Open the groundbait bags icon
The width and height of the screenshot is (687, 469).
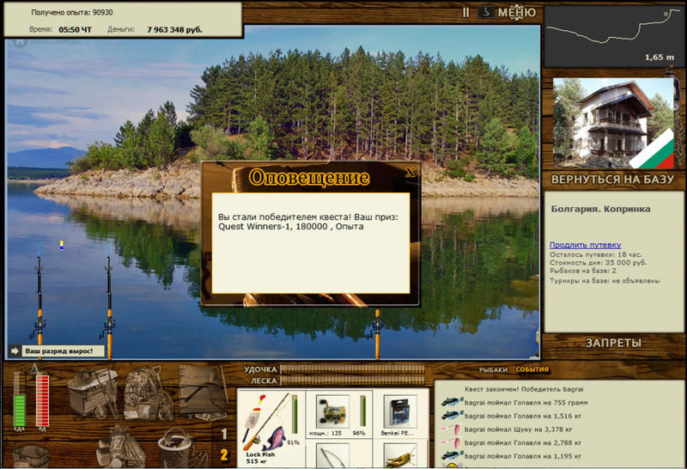click(121, 447)
